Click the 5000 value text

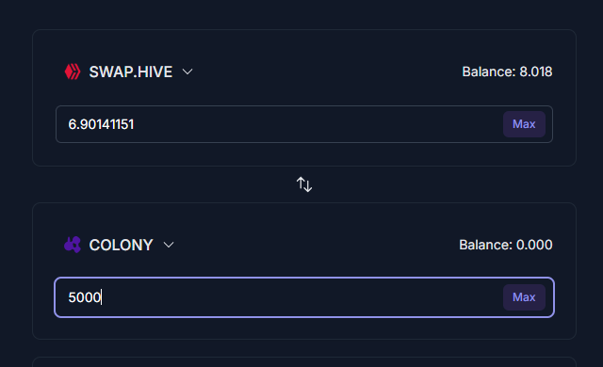(84, 297)
